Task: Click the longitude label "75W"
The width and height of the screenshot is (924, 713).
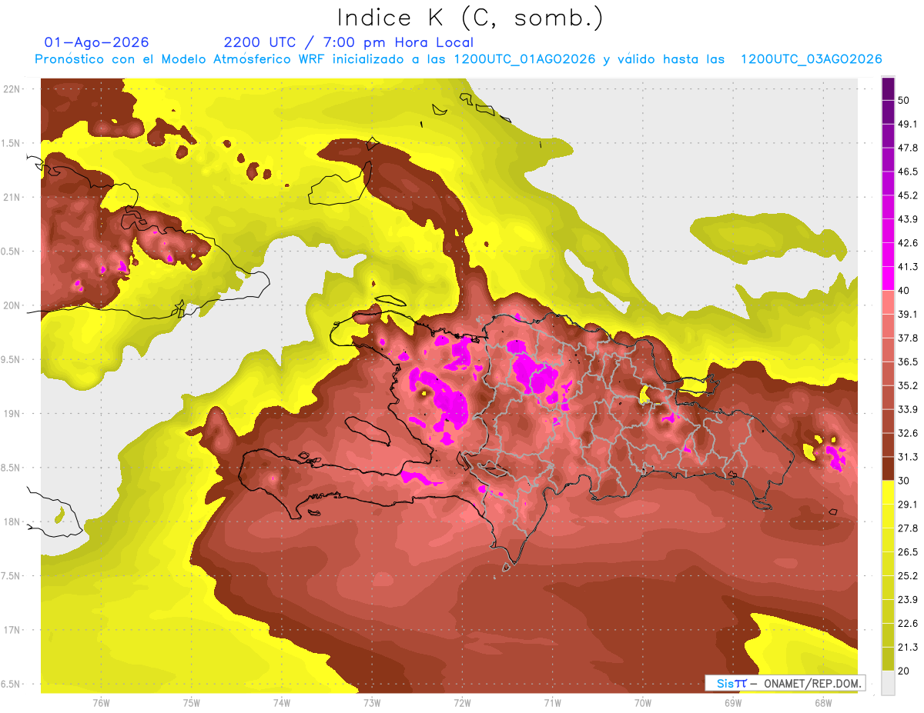Action: click(x=191, y=702)
